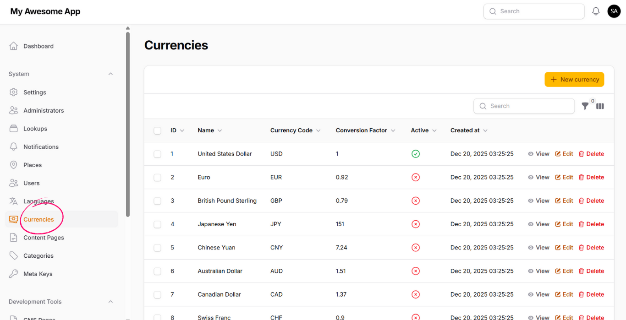Collapse the System section in the sidebar
Image resolution: width=626 pixels, height=320 pixels.
pyautogui.click(x=110, y=74)
